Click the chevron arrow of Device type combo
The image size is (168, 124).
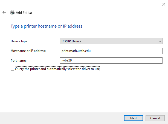tap(160, 41)
